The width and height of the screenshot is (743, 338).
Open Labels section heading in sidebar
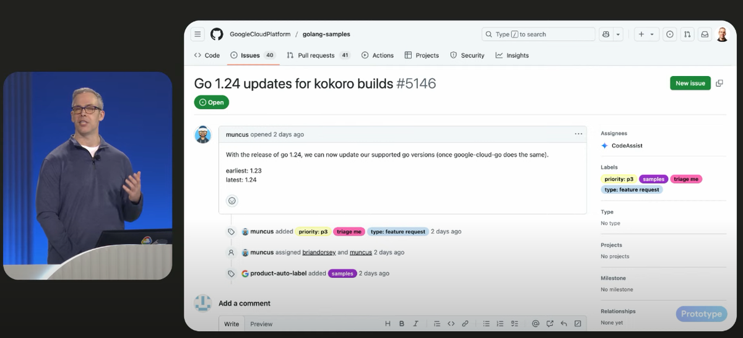click(x=609, y=167)
